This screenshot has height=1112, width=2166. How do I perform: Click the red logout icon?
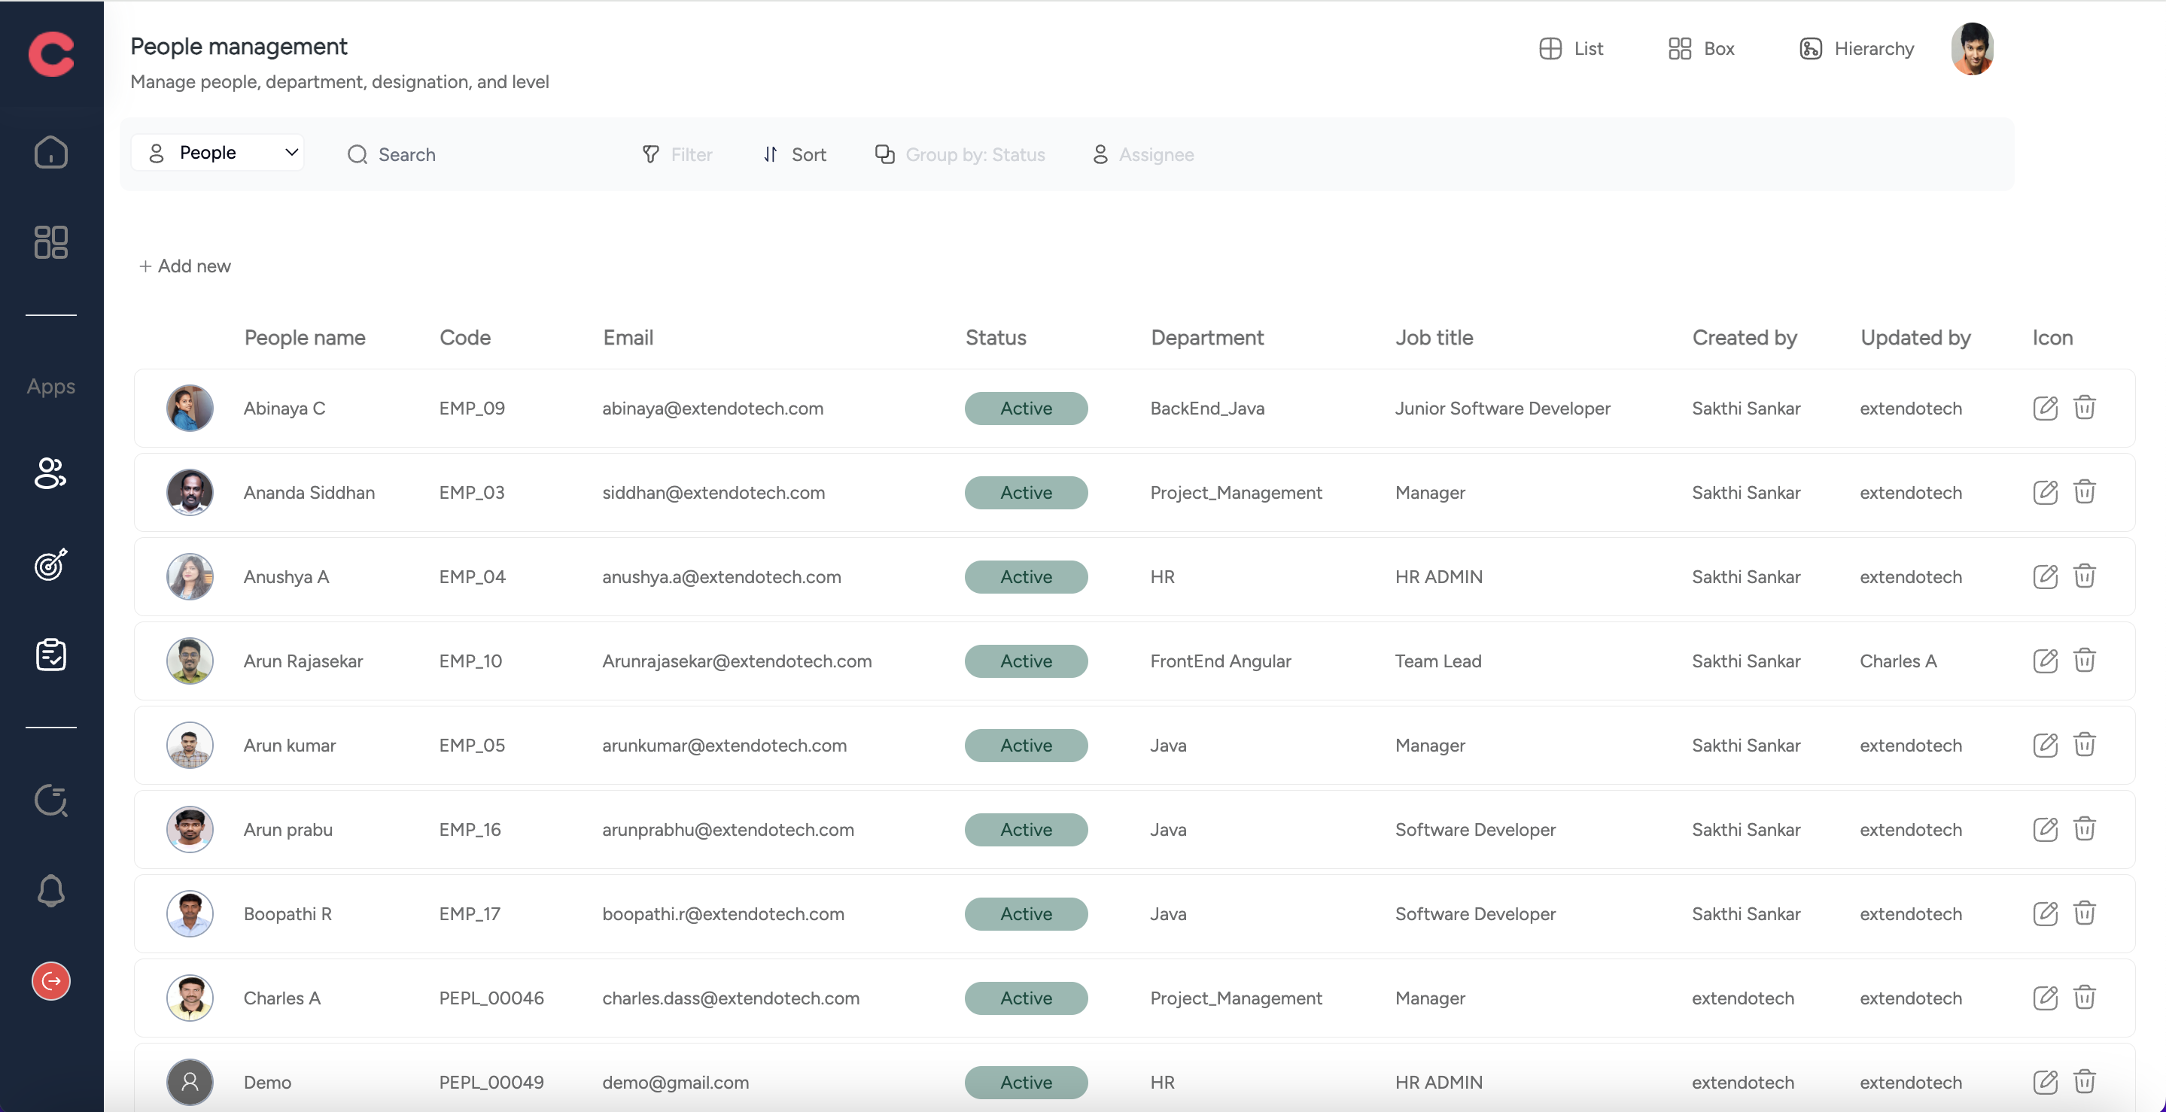point(50,981)
